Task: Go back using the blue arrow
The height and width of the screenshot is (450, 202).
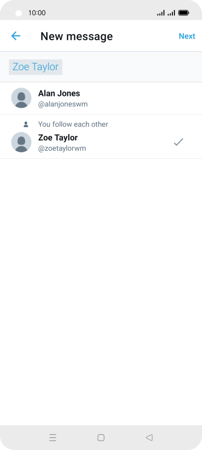Action: [x=15, y=36]
